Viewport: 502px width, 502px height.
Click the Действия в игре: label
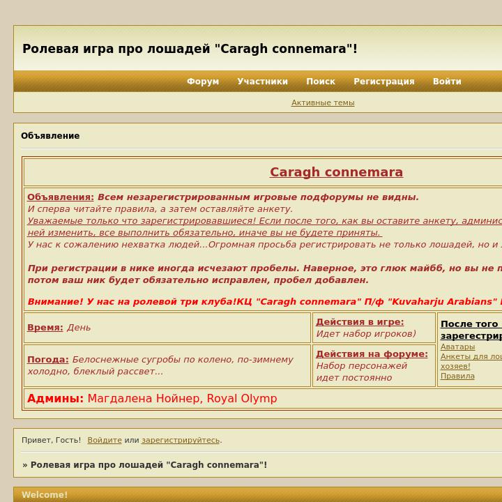coord(360,321)
